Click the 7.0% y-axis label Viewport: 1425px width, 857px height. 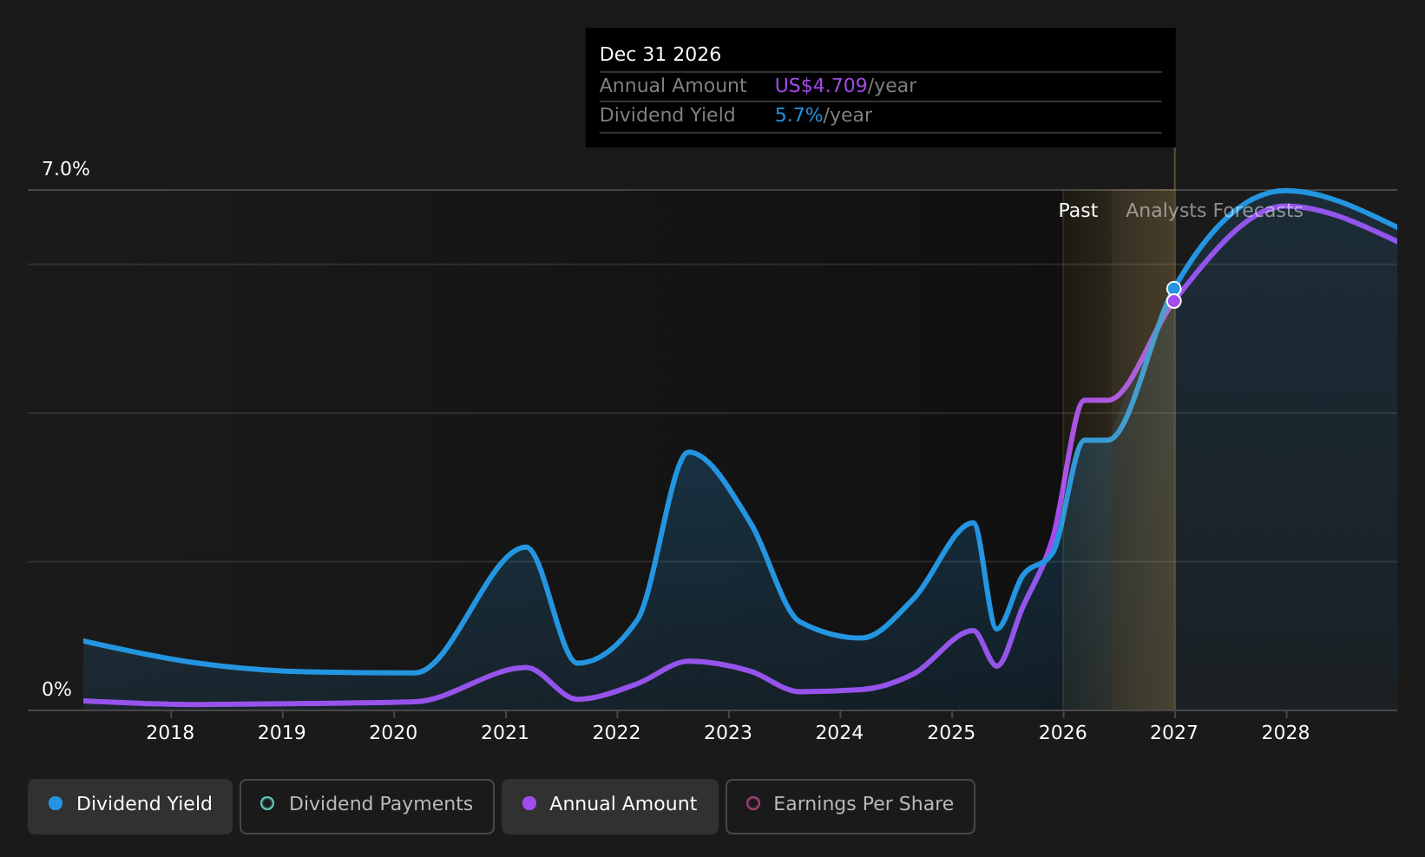click(x=66, y=169)
